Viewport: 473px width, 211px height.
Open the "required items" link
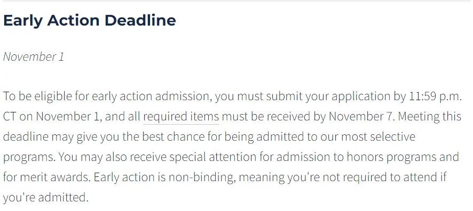tap(180, 117)
